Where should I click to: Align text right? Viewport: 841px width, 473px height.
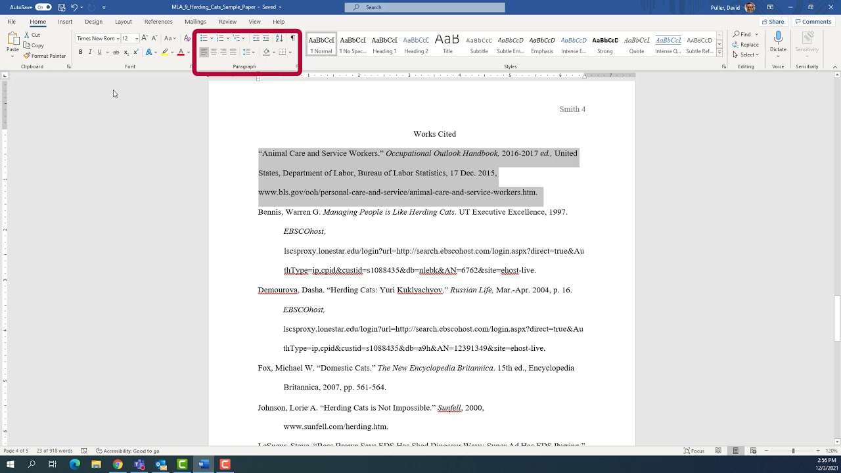point(223,52)
